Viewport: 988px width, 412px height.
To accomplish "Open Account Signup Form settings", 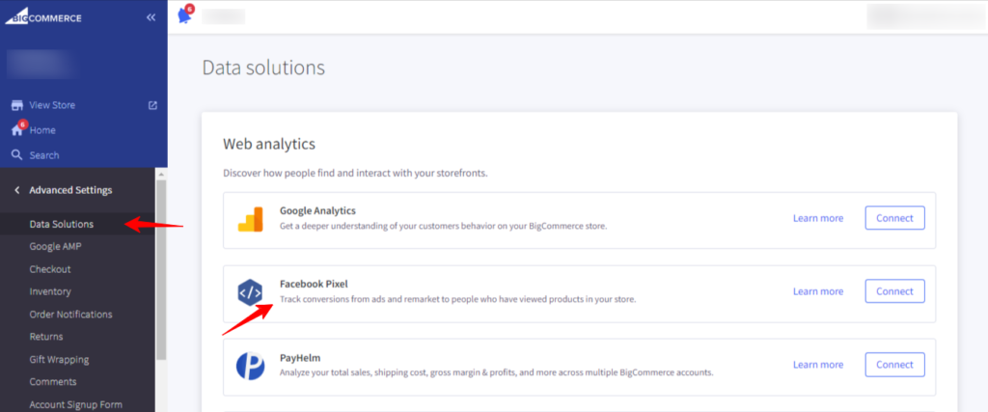I will tap(77, 404).
